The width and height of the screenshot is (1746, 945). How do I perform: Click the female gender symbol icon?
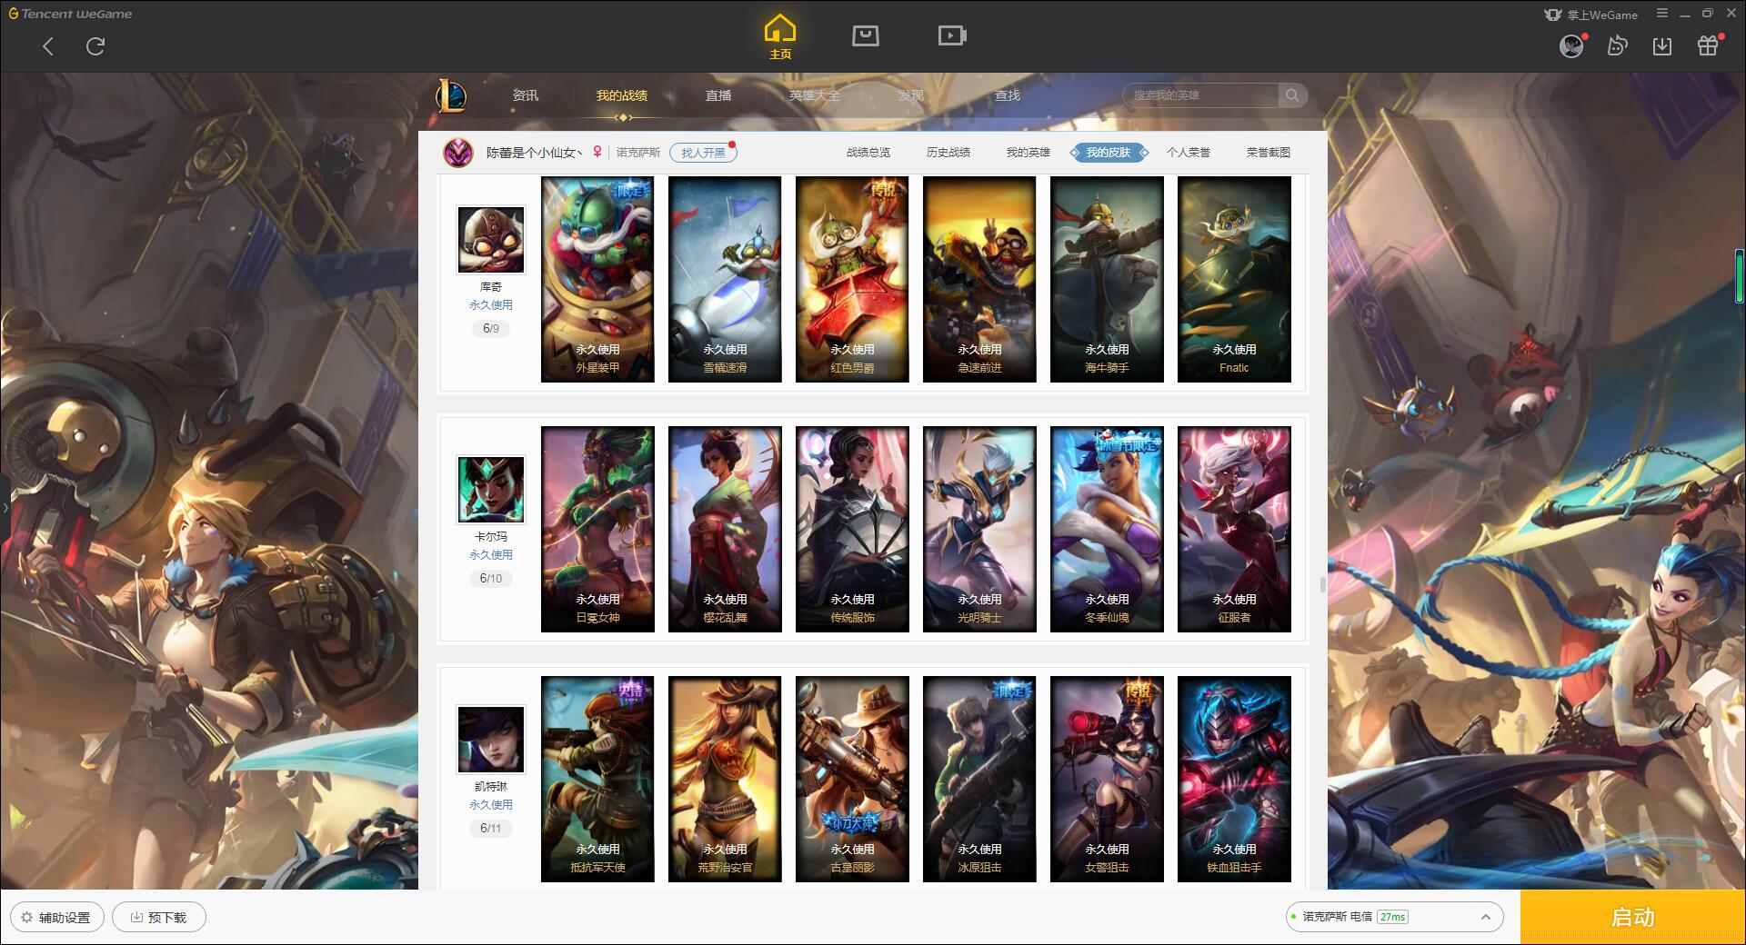(x=597, y=153)
